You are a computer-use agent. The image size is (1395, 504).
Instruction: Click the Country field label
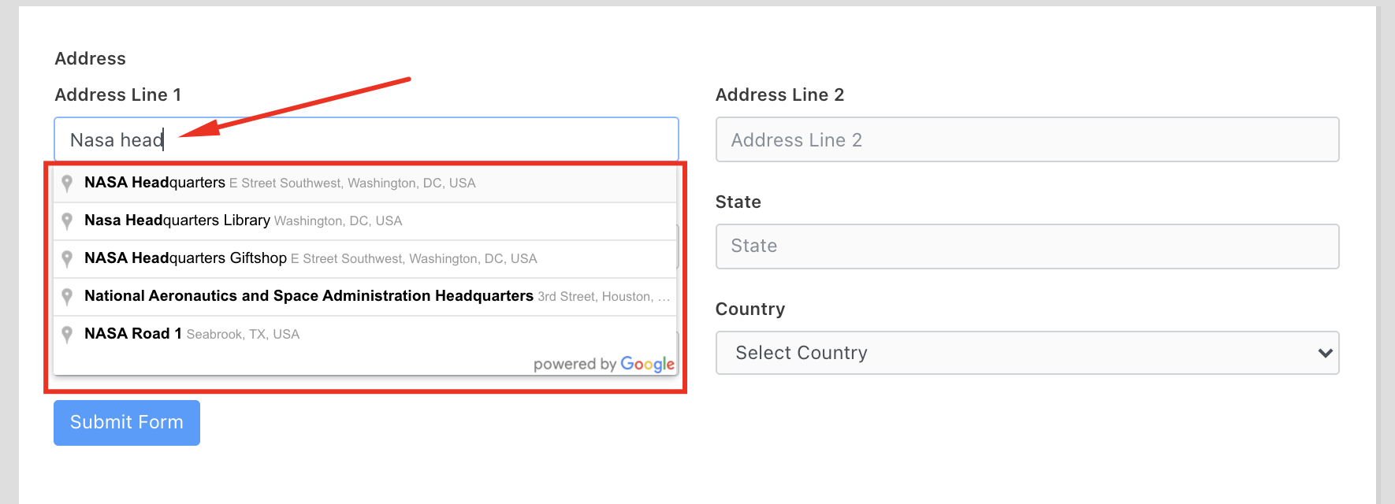[x=750, y=309]
